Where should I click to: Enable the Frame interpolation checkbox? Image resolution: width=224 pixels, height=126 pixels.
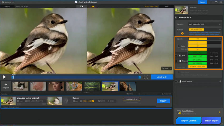tap(176, 61)
